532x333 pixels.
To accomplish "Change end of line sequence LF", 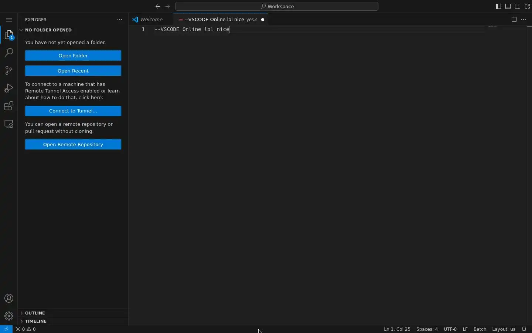I will coord(465,329).
